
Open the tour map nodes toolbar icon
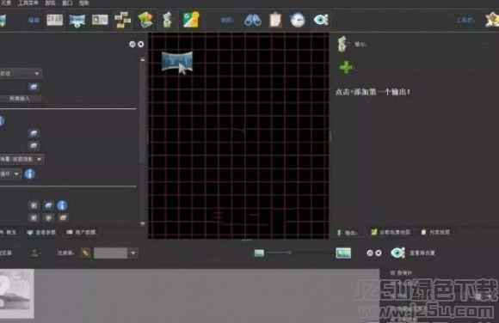point(122,20)
